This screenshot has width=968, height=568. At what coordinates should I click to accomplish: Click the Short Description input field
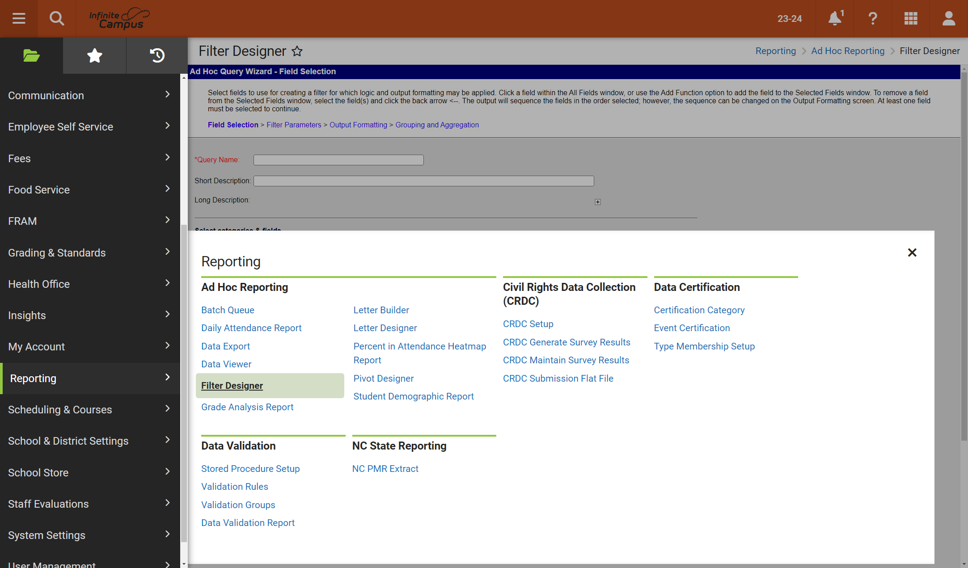pos(423,181)
